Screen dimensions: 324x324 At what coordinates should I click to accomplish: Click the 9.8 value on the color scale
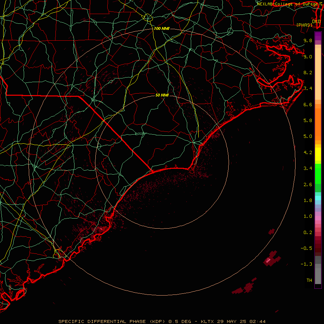click(x=308, y=40)
